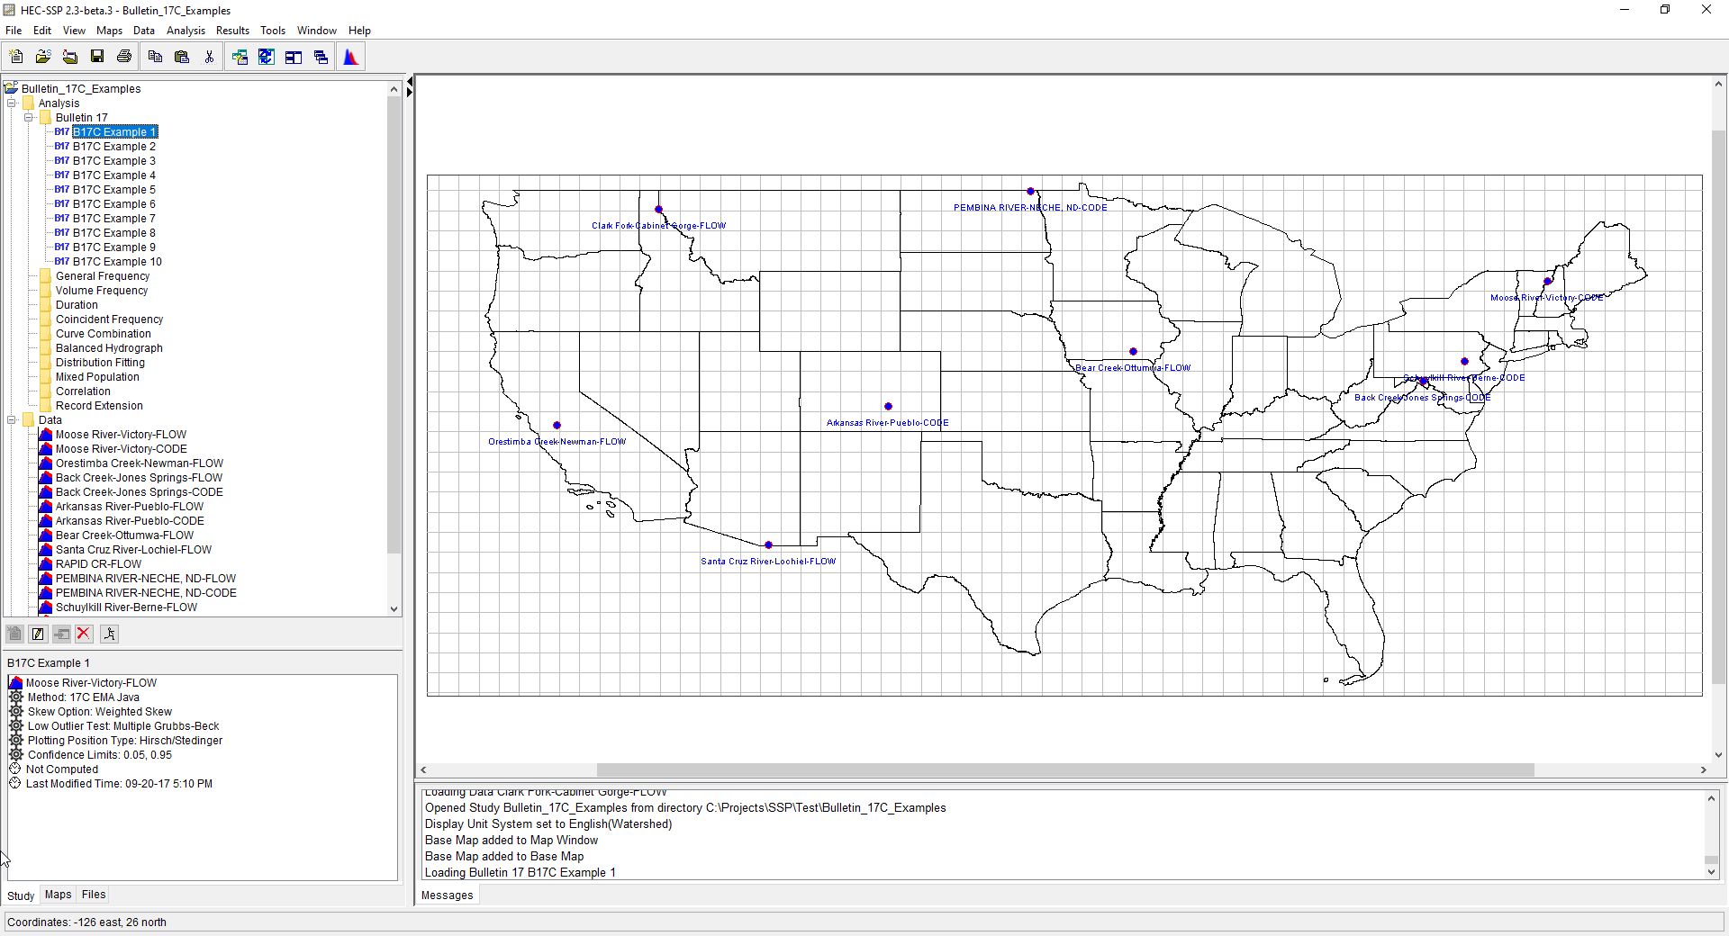Click the refresh windows toolbar icon
1729x936 pixels.
click(267, 57)
